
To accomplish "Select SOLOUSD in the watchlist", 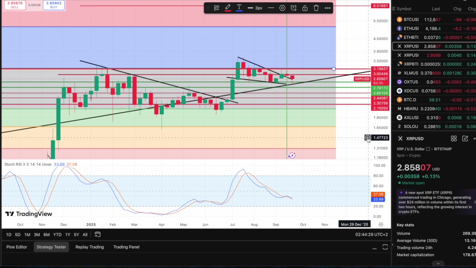I will tap(434, 127).
